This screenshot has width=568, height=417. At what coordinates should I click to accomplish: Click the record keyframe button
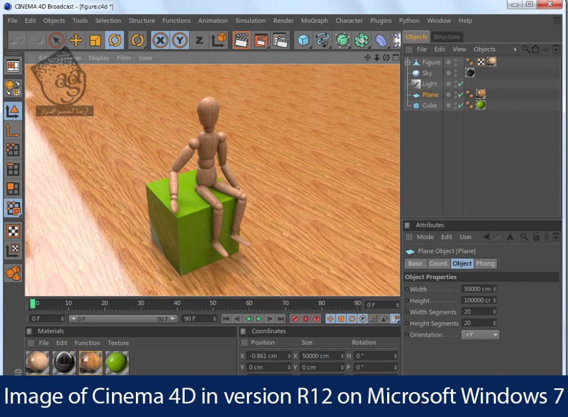tap(295, 318)
